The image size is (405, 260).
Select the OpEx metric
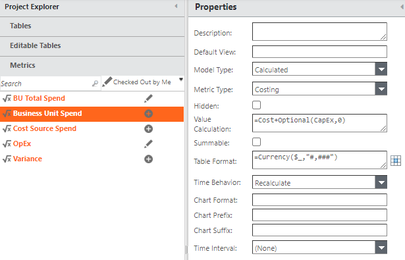tap(22, 143)
